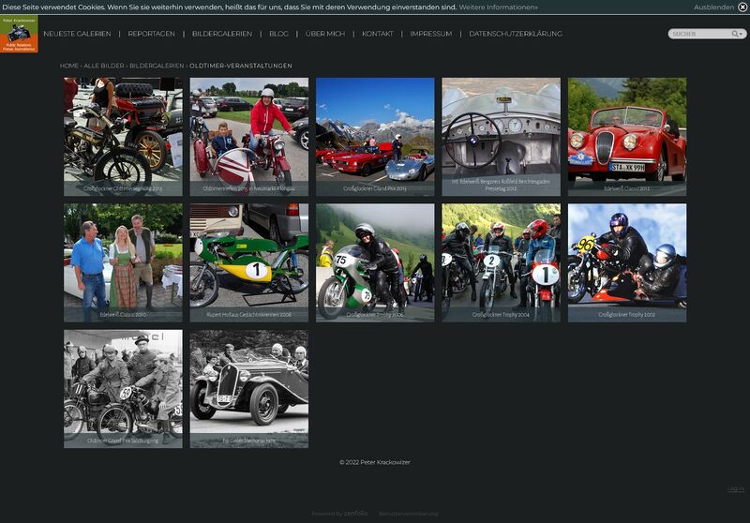This screenshot has height=523, width=750.
Task: Click the Log in link
Action: [736, 488]
